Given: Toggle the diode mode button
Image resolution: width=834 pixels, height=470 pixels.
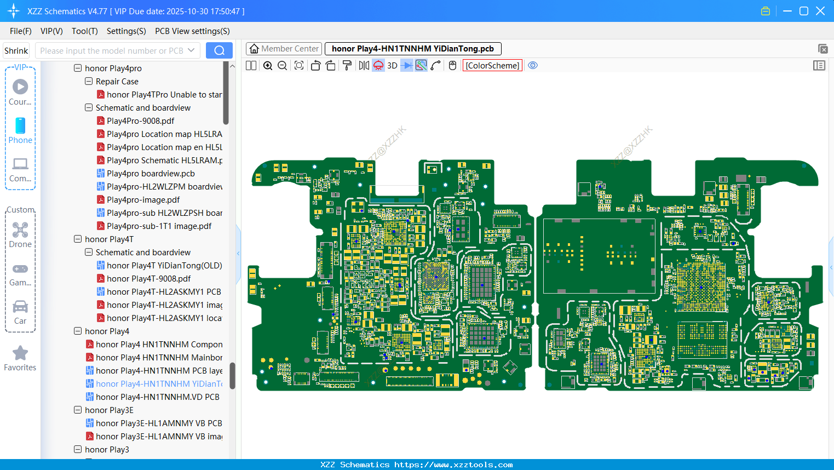Looking at the screenshot, I should [x=407, y=65].
